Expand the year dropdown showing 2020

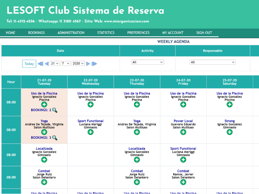click(x=78, y=64)
